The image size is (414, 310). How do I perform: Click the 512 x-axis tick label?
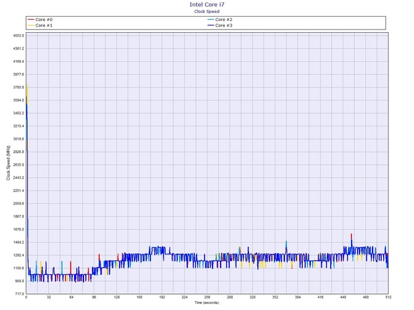pyautogui.click(x=388, y=297)
